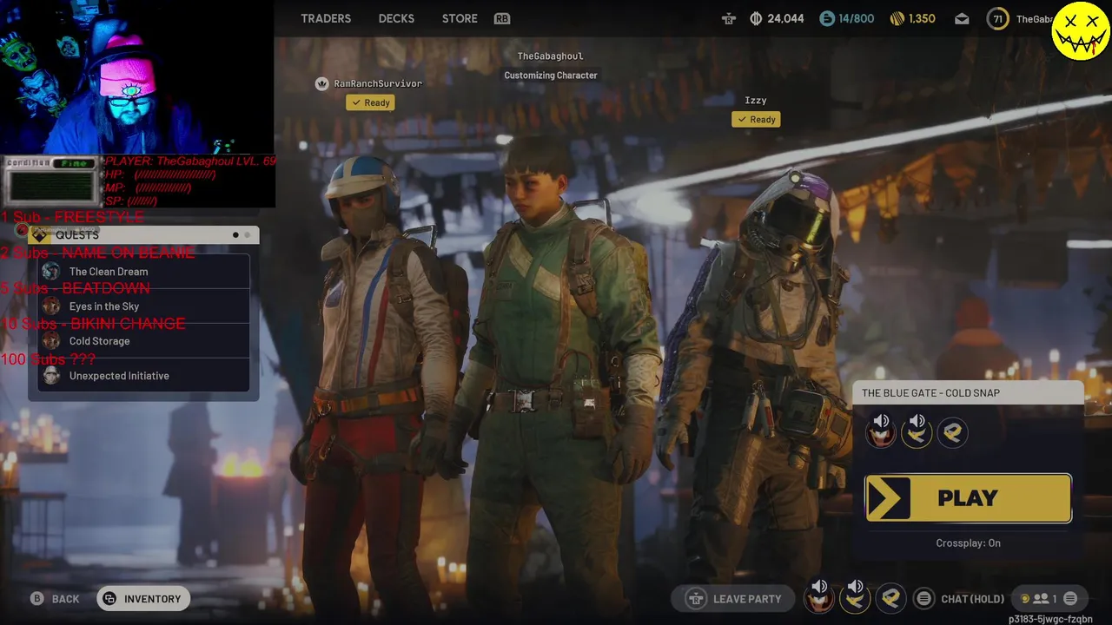
Task: Select the Customizing Character status label
Action: [551, 76]
